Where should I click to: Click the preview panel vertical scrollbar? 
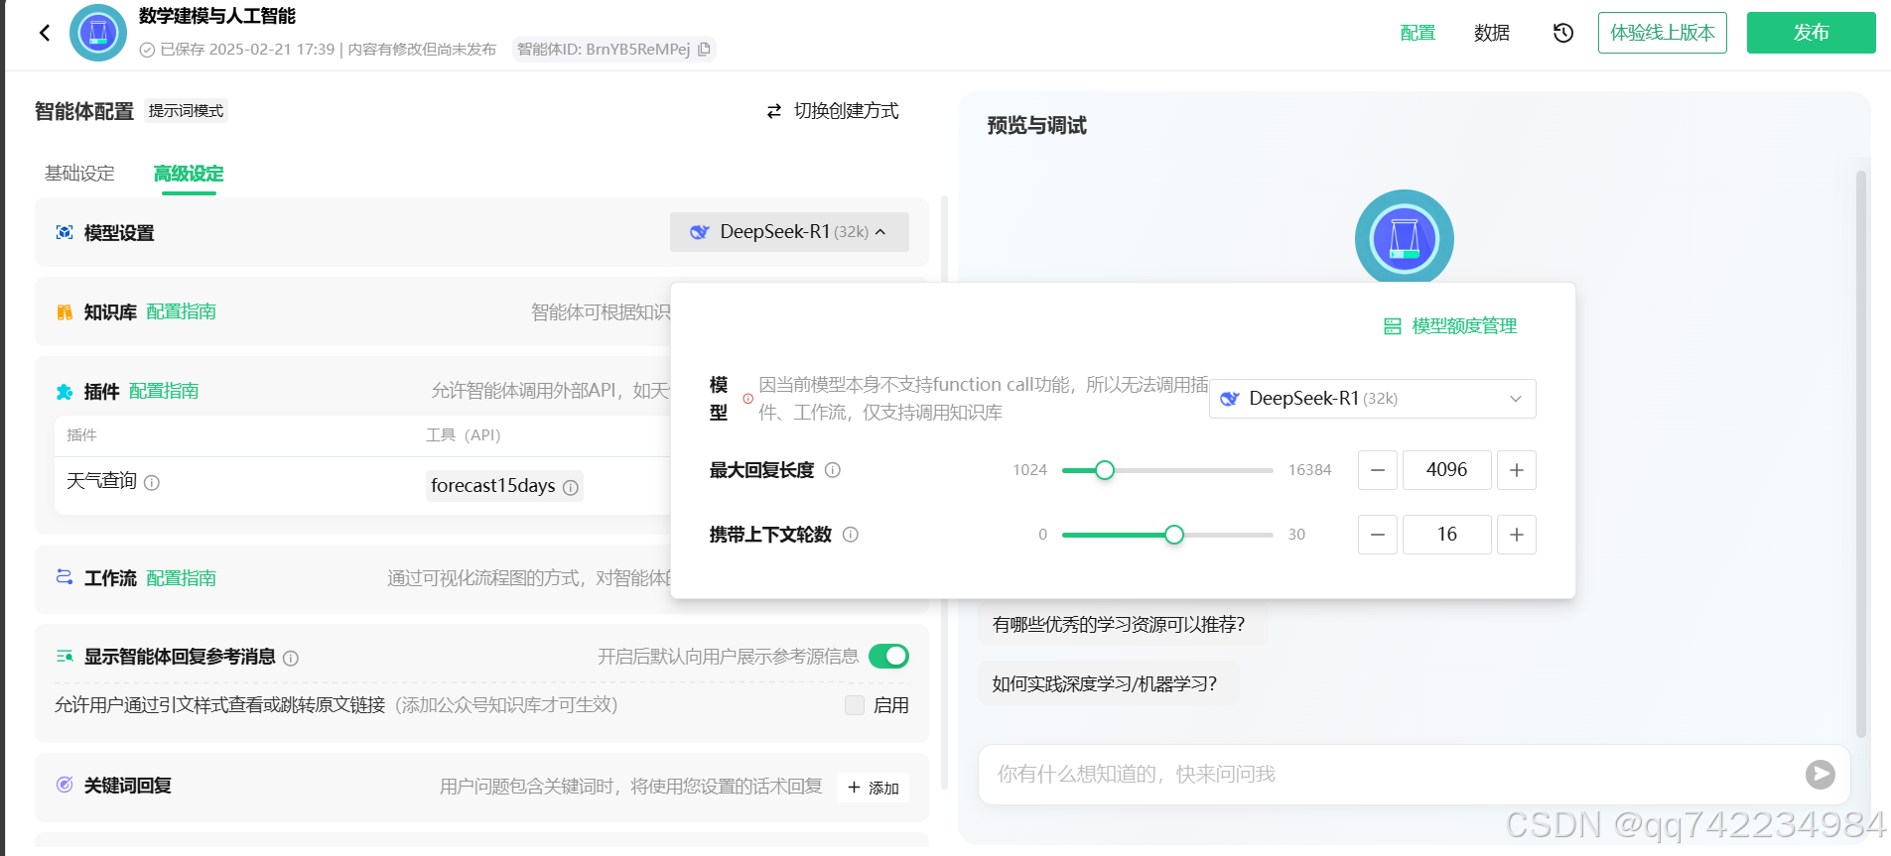(x=1861, y=453)
